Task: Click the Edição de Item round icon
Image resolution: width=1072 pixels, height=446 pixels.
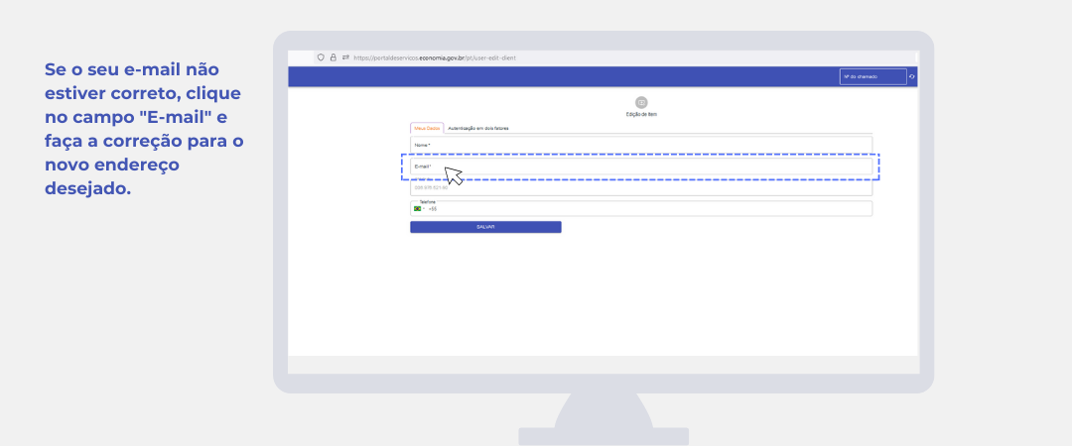Action: coord(641,102)
